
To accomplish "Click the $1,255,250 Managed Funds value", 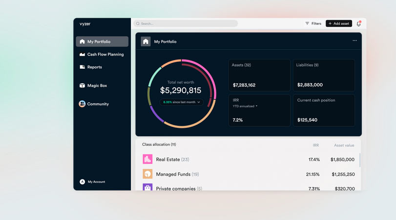I will coord(343,174).
